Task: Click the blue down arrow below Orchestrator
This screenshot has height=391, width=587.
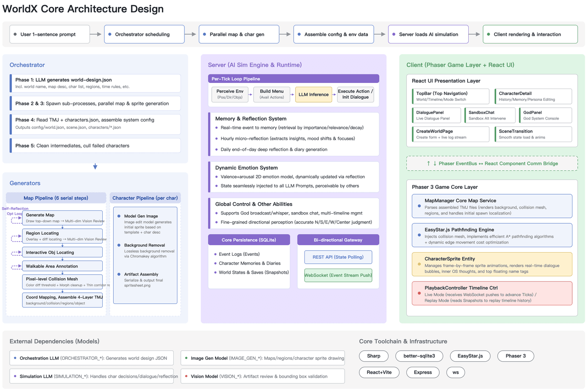Action: click(x=95, y=167)
